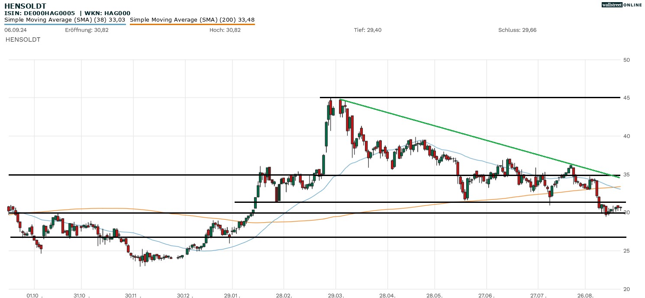Select the ISIN: DE000HAG0005 text
This screenshot has height=298, width=645.
point(40,13)
